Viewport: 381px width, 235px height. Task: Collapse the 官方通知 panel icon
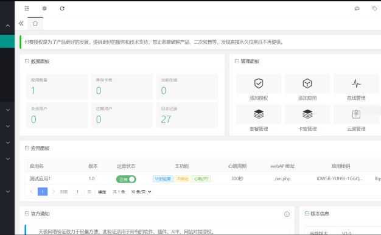[x=27, y=213]
